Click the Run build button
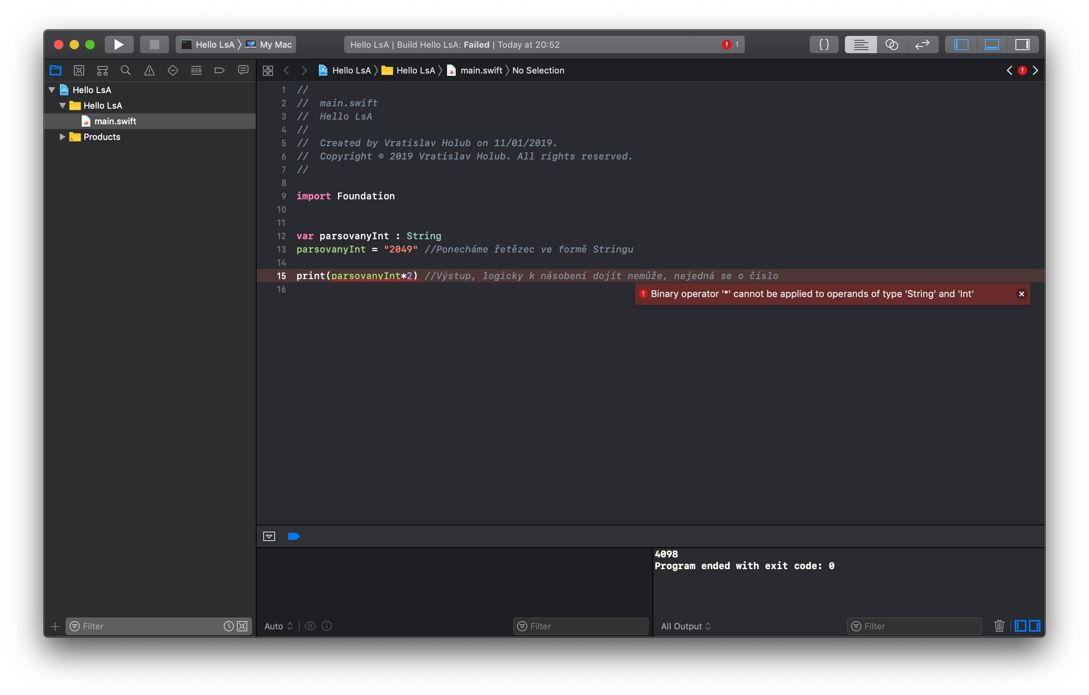This screenshot has height=695, width=1089. click(x=119, y=44)
